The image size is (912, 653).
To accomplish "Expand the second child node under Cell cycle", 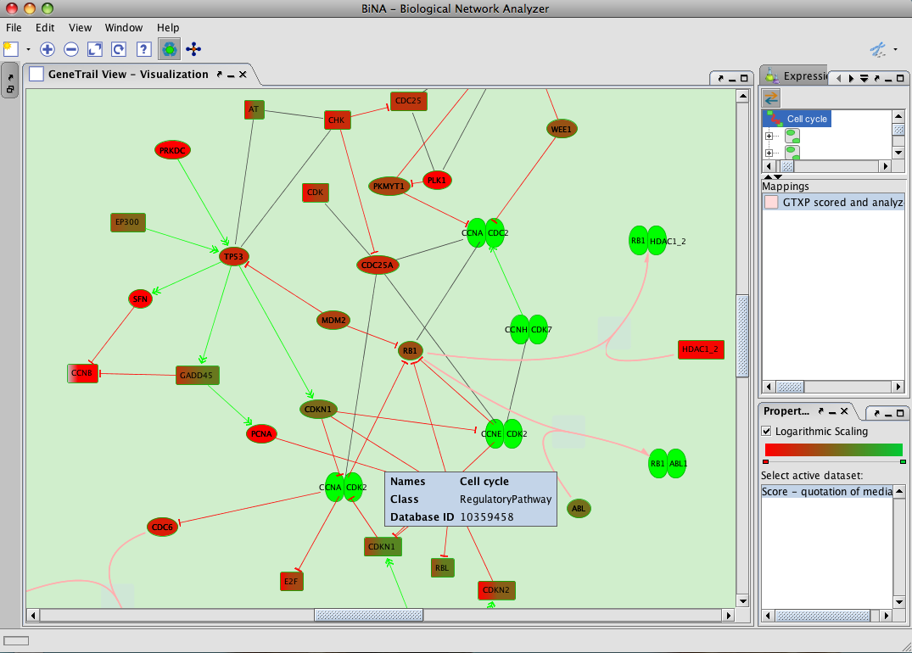I will (769, 153).
